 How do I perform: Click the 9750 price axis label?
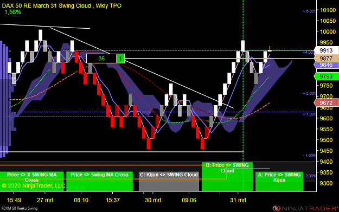pos(326,86)
